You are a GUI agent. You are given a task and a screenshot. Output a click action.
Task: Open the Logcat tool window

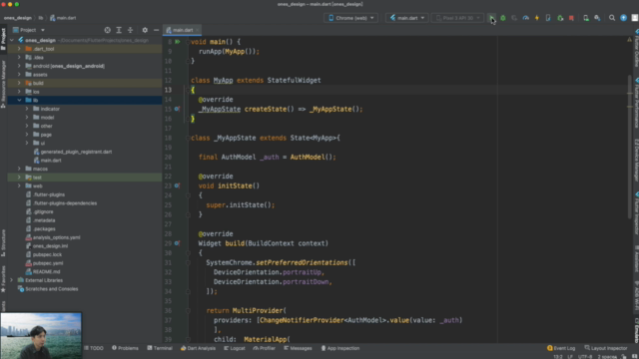(x=235, y=348)
